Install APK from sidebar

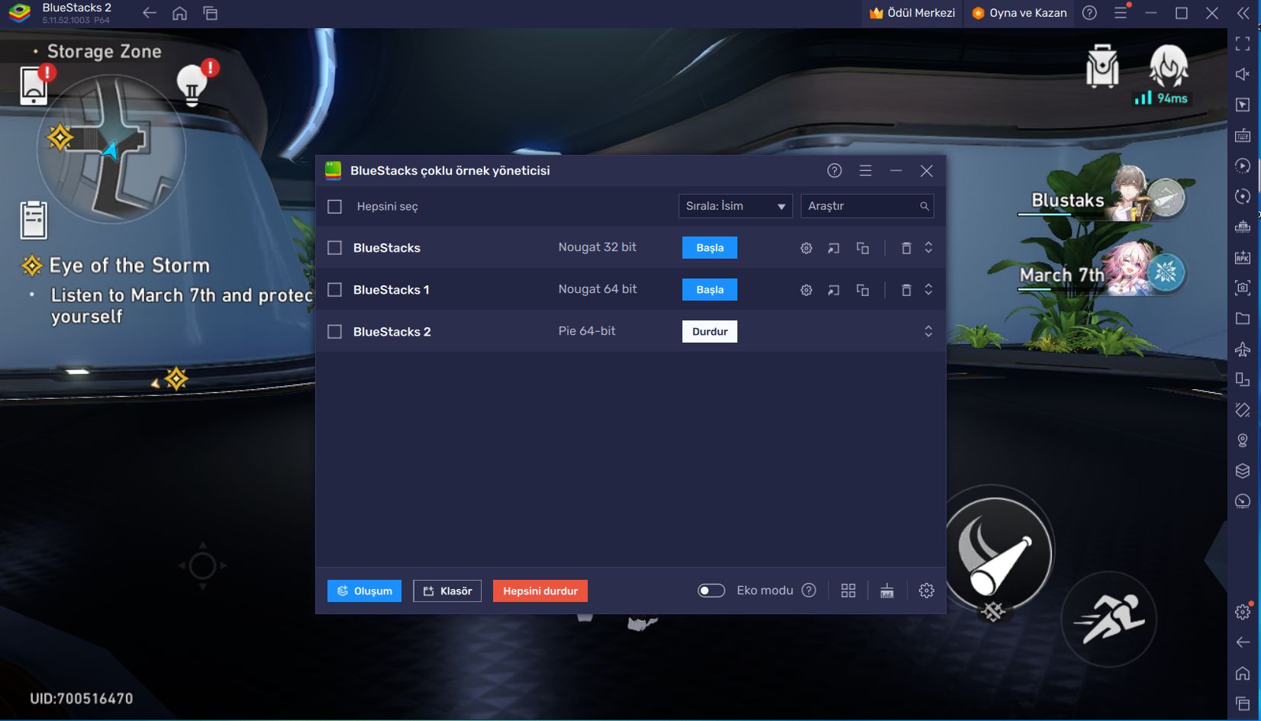click(x=1243, y=257)
